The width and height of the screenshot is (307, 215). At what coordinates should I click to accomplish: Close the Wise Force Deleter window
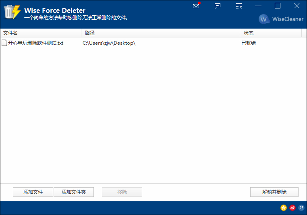297,6
